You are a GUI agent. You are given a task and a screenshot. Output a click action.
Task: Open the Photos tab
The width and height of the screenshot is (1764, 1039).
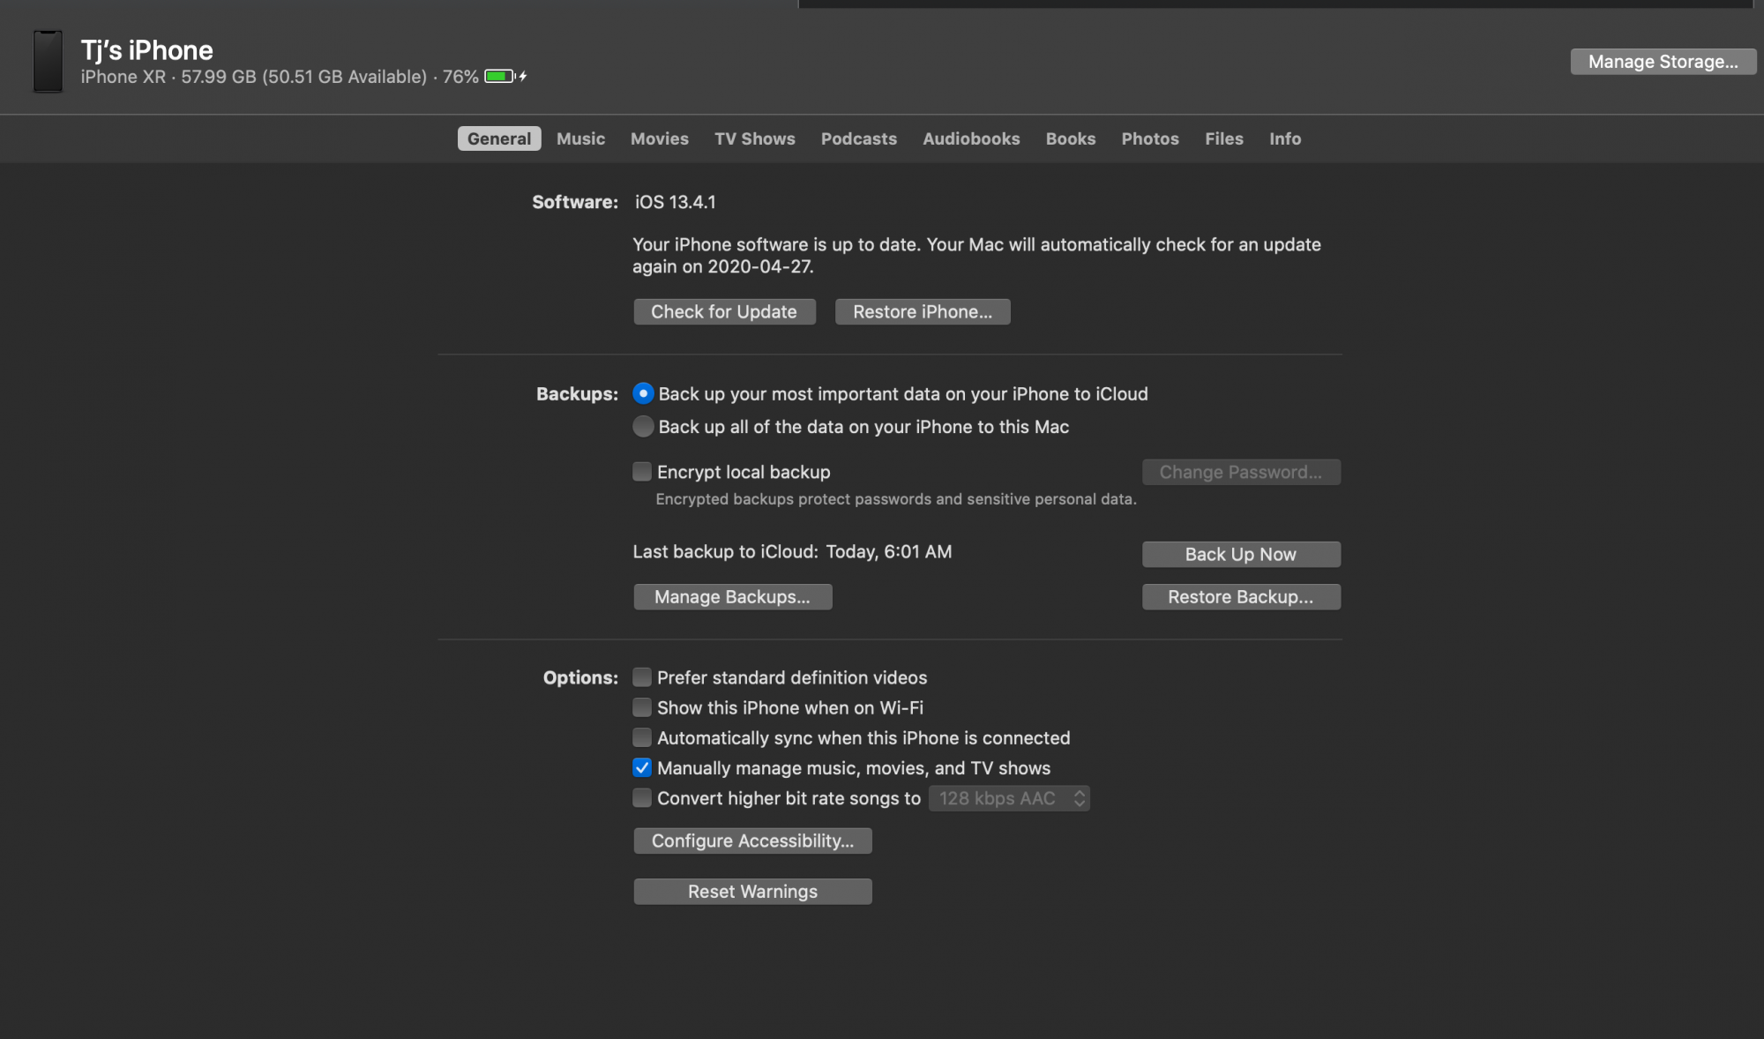(1150, 138)
